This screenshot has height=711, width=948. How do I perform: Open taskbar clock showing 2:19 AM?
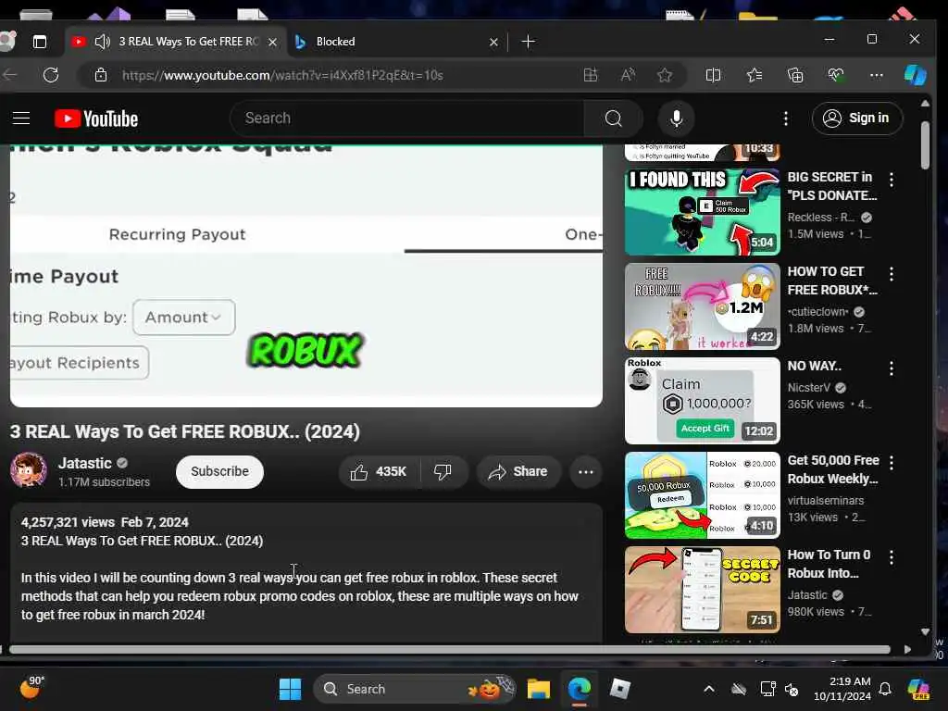click(x=842, y=689)
